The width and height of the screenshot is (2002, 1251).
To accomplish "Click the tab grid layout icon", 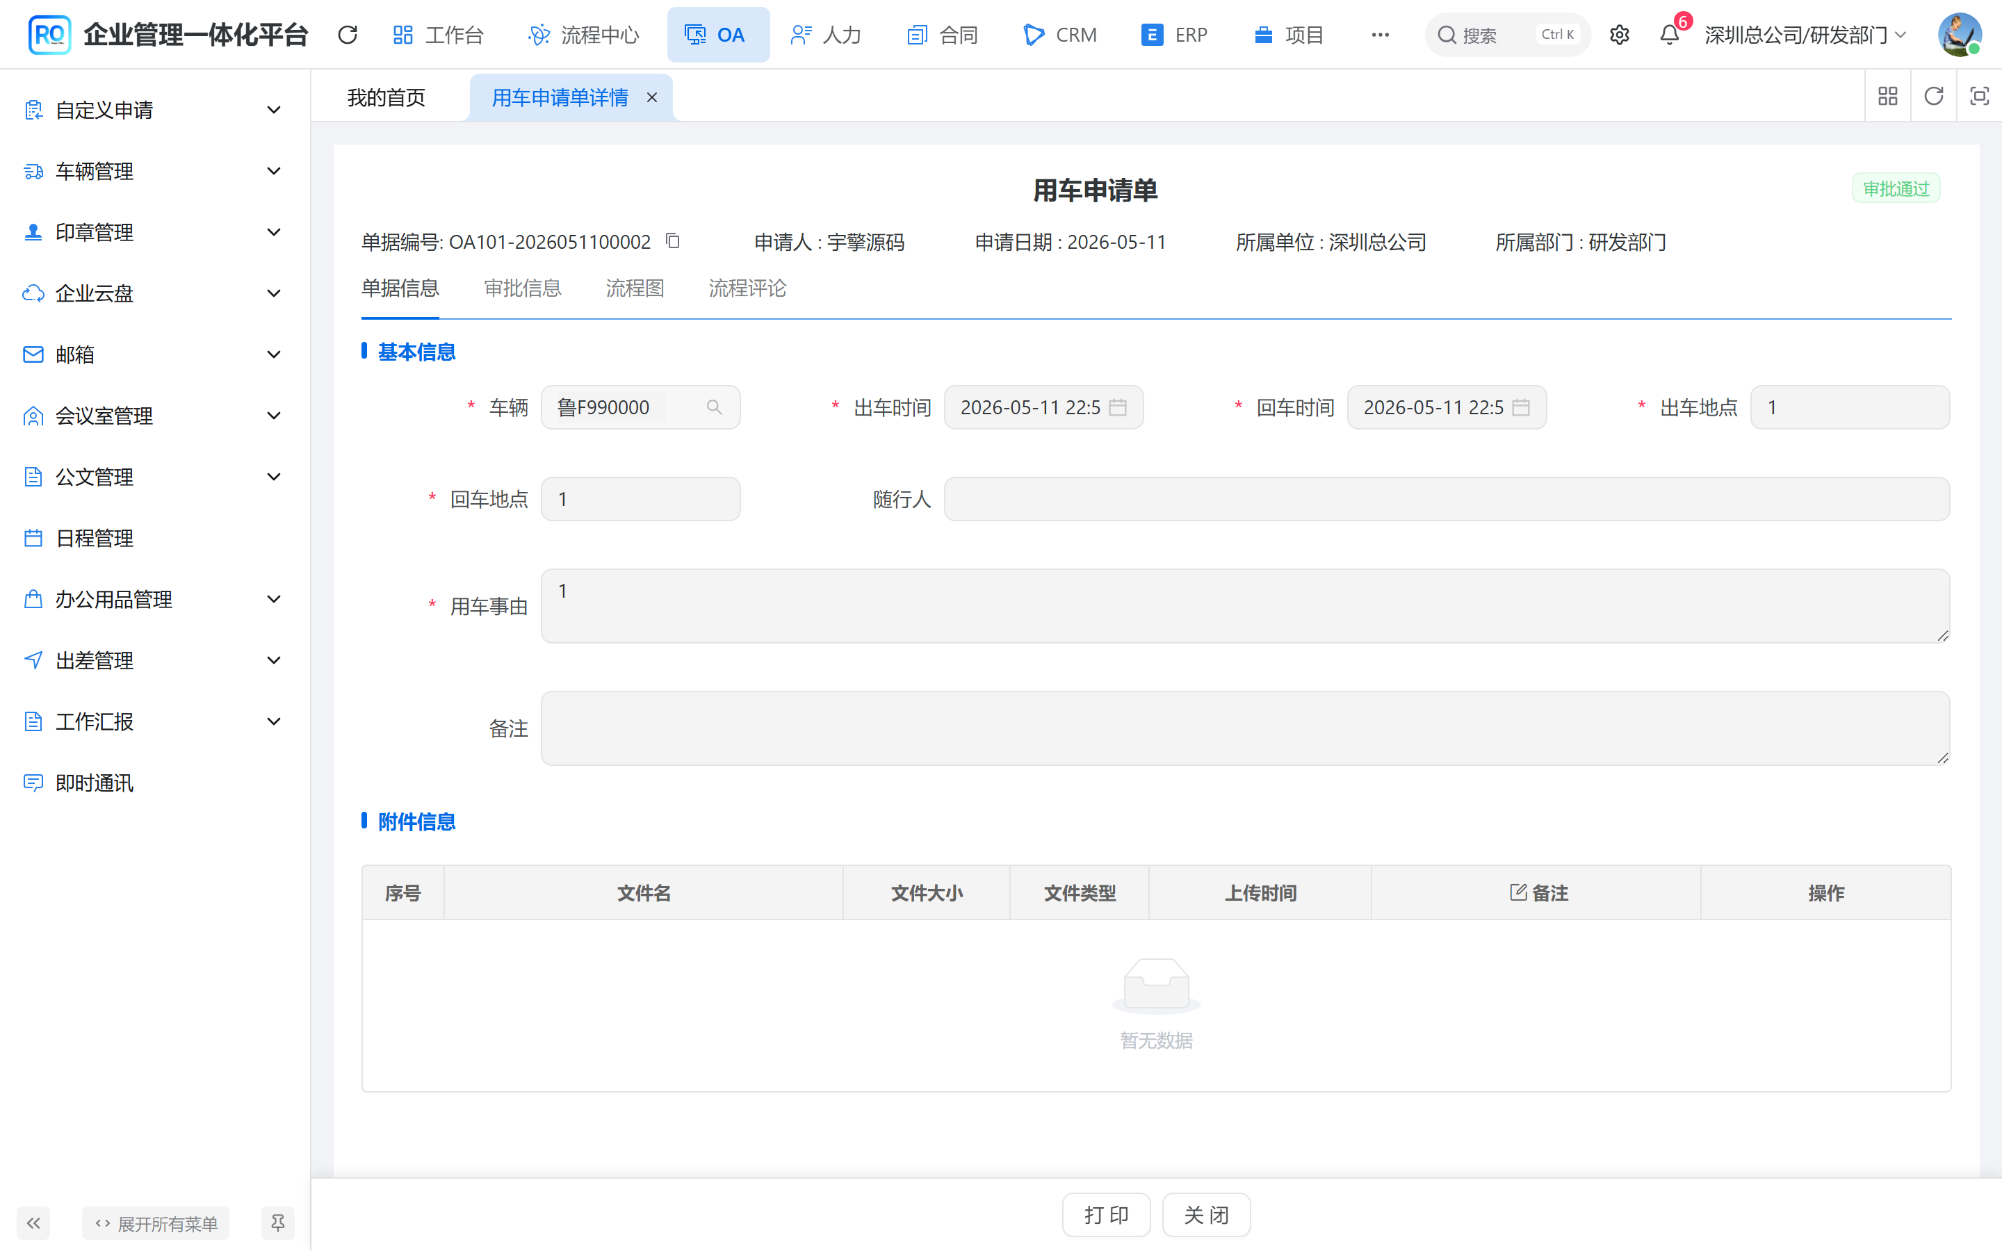I will click(1888, 97).
